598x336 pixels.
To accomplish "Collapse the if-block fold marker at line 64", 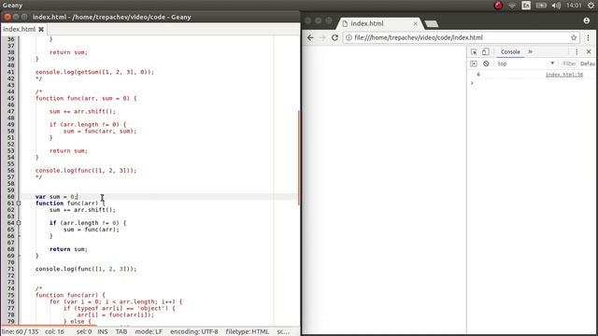I will tap(19, 223).
